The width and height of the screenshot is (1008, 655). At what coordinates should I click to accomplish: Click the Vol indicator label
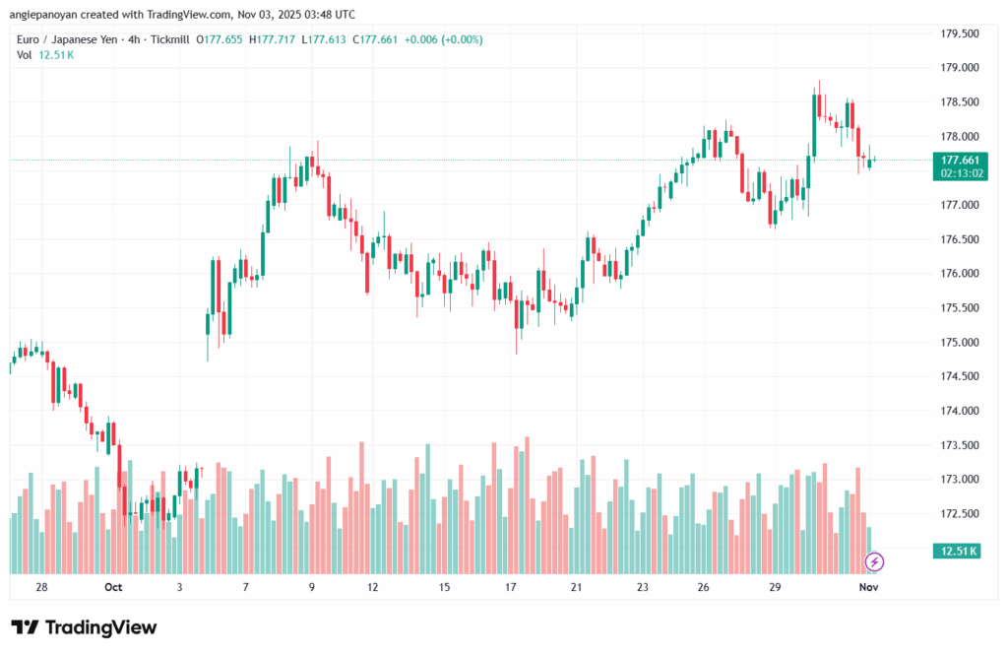25,55
